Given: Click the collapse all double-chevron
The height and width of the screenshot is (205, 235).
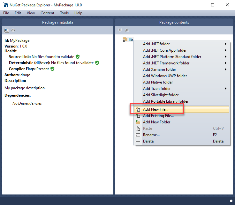Looking at the screenshot, I should [x=127, y=30].
